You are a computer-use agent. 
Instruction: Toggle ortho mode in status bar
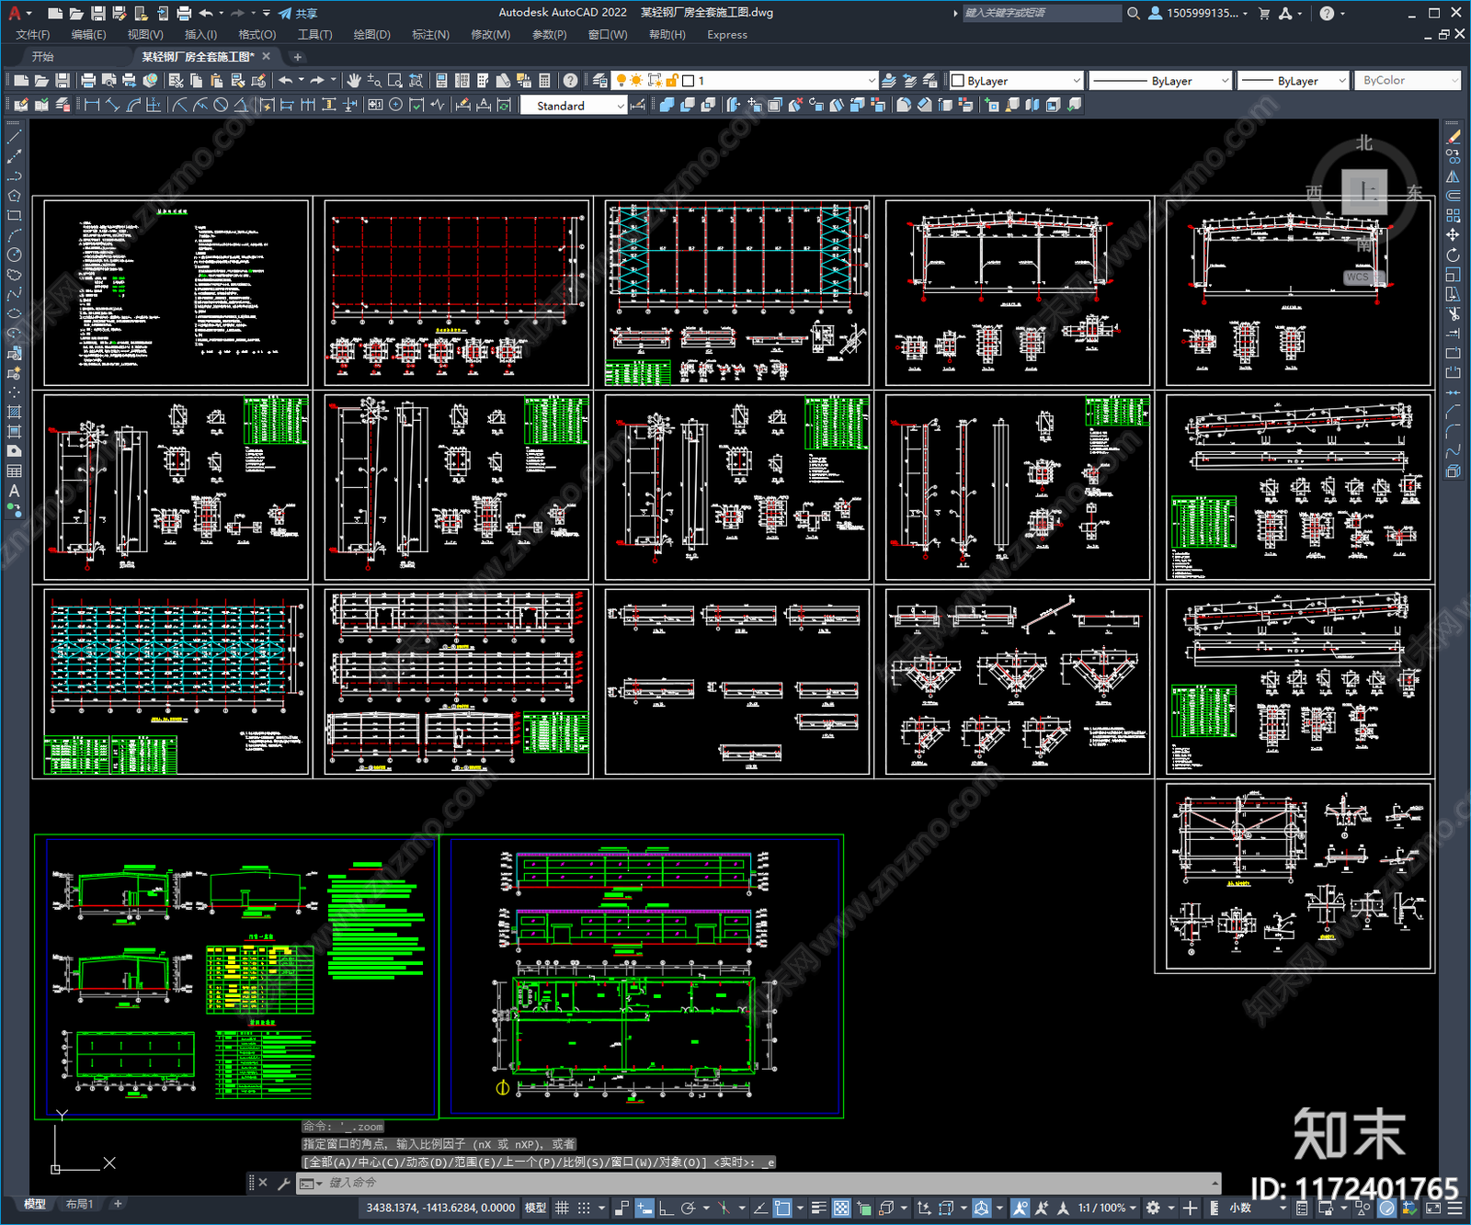tap(666, 1208)
